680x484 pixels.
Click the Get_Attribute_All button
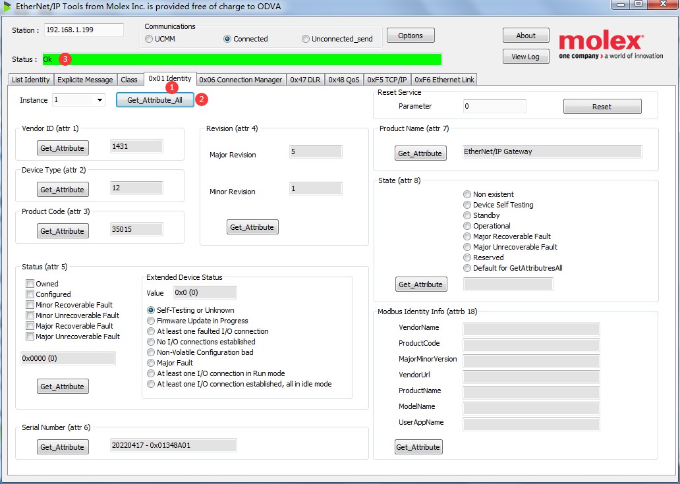(155, 100)
